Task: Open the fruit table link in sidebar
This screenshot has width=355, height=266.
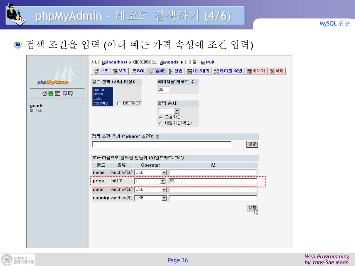Action: point(39,110)
